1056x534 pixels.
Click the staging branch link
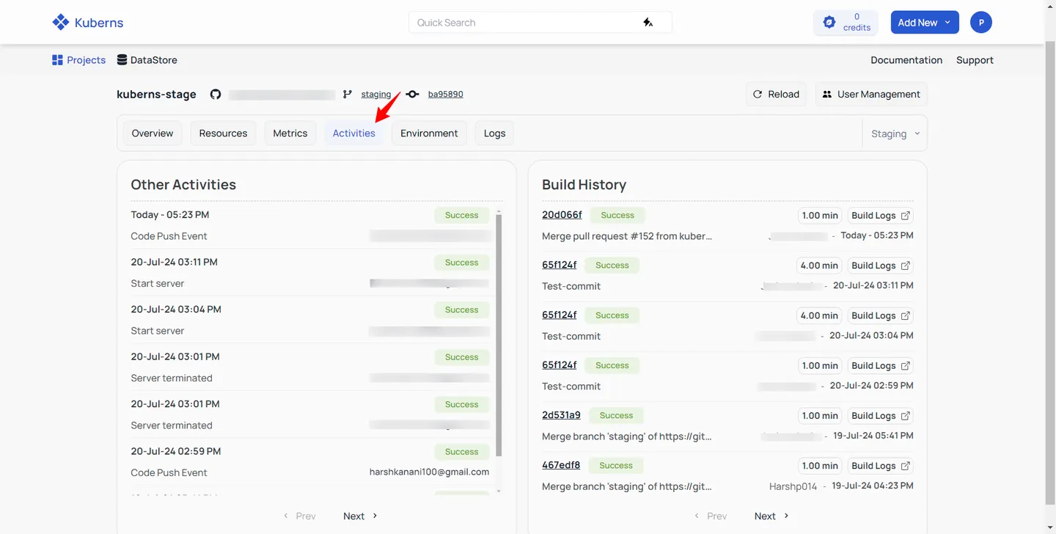(376, 94)
